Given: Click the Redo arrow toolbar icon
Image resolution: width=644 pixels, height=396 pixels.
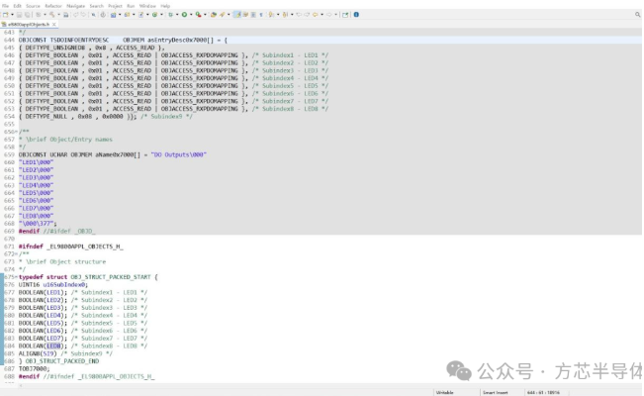Looking at the screenshot, I should coord(83,15).
